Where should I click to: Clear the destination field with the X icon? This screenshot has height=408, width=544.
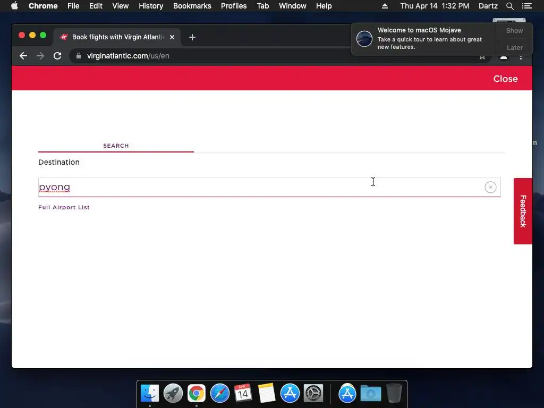[490, 188]
